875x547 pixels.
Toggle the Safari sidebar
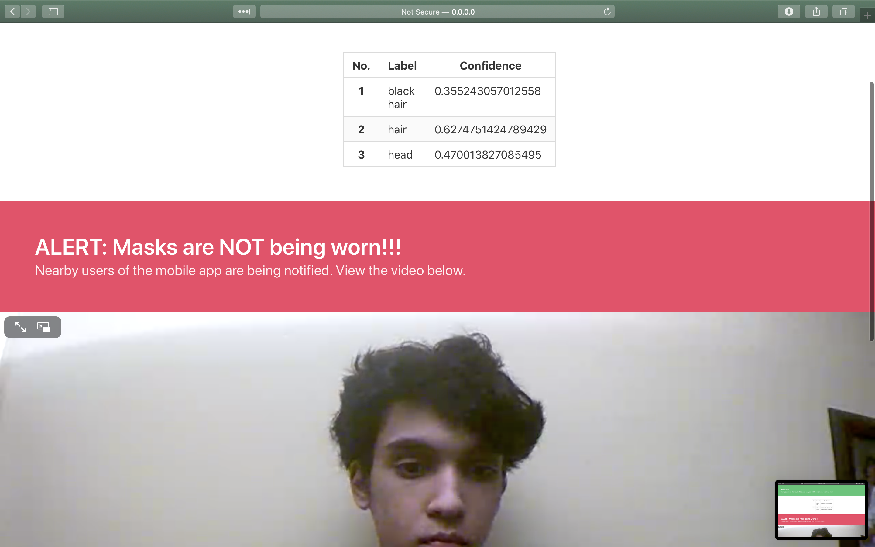click(x=53, y=12)
